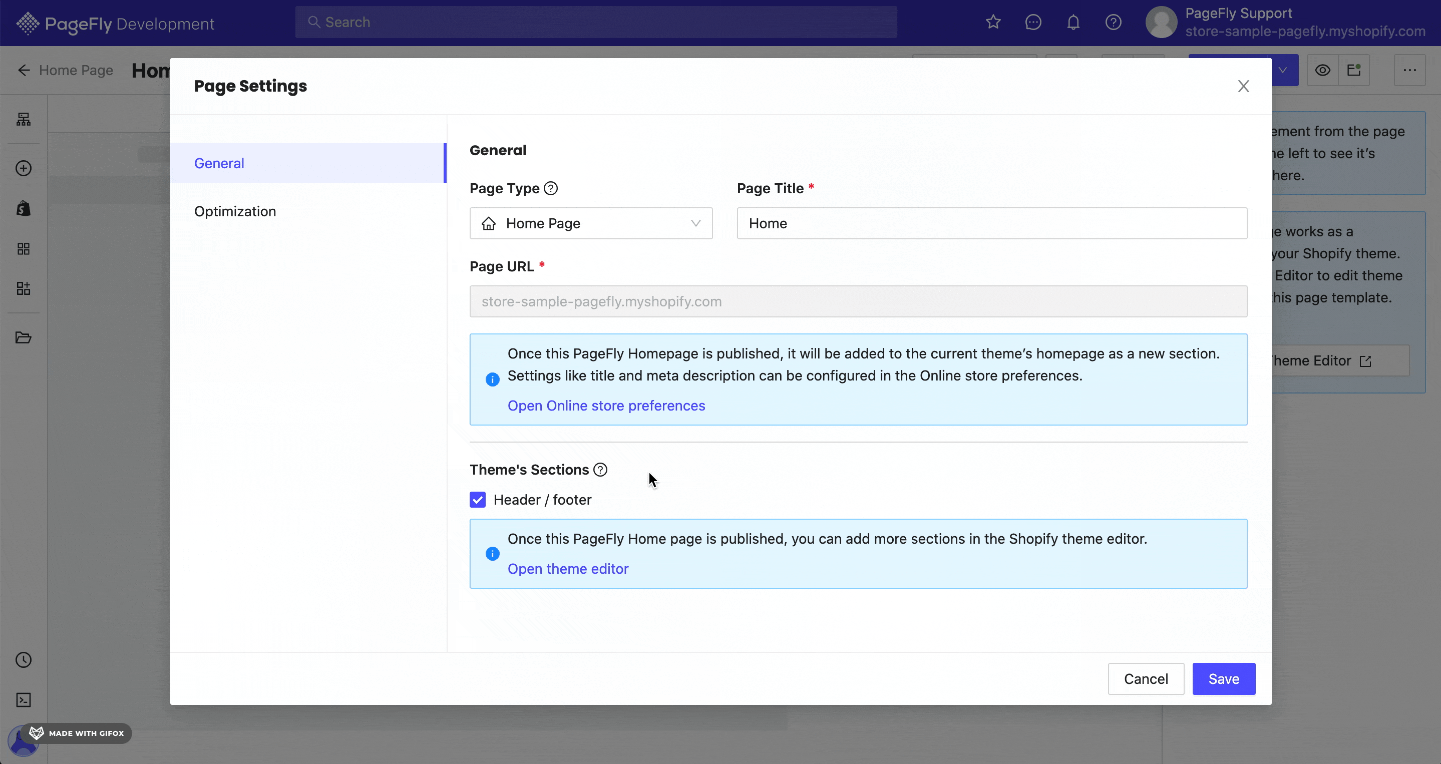
Task: Select the General settings tab
Action: pyautogui.click(x=308, y=163)
